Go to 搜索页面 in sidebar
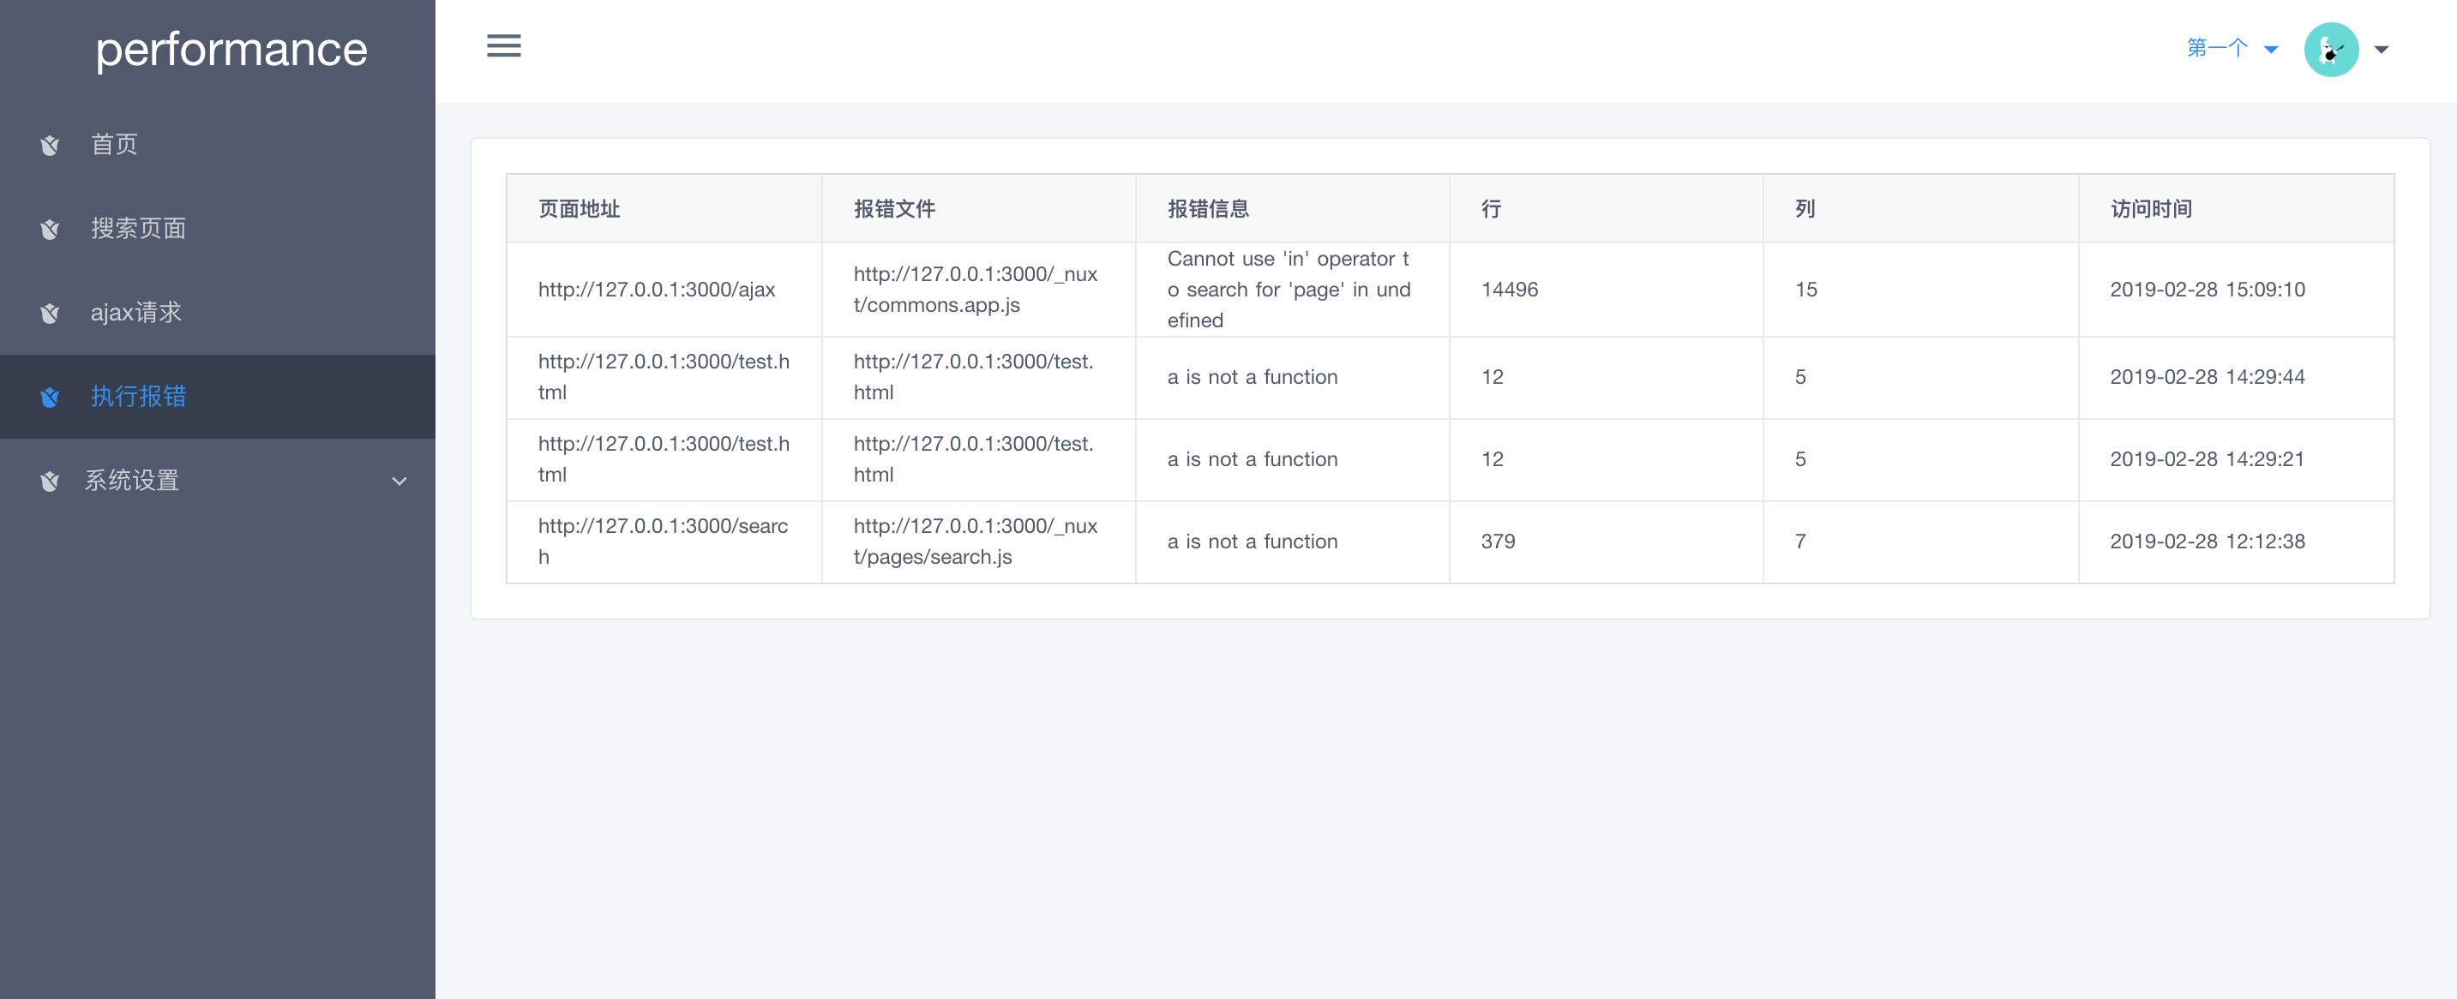This screenshot has width=2457, height=999. coord(218,229)
